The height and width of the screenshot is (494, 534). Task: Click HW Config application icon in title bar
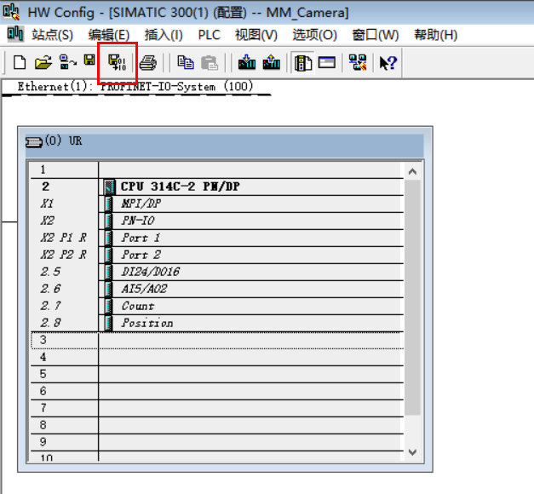(x=12, y=12)
